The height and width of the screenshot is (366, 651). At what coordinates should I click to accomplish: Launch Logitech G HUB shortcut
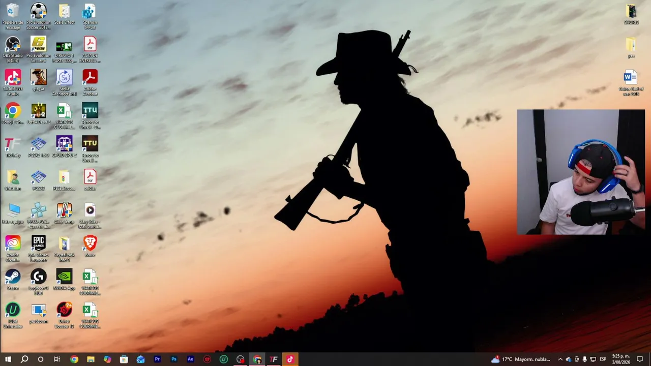pyautogui.click(x=39, y=282)
